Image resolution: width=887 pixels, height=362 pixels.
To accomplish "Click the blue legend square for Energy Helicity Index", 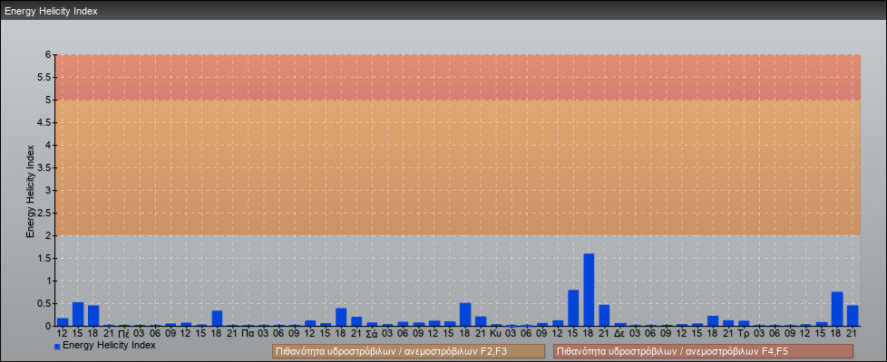I will click(57, 347).
